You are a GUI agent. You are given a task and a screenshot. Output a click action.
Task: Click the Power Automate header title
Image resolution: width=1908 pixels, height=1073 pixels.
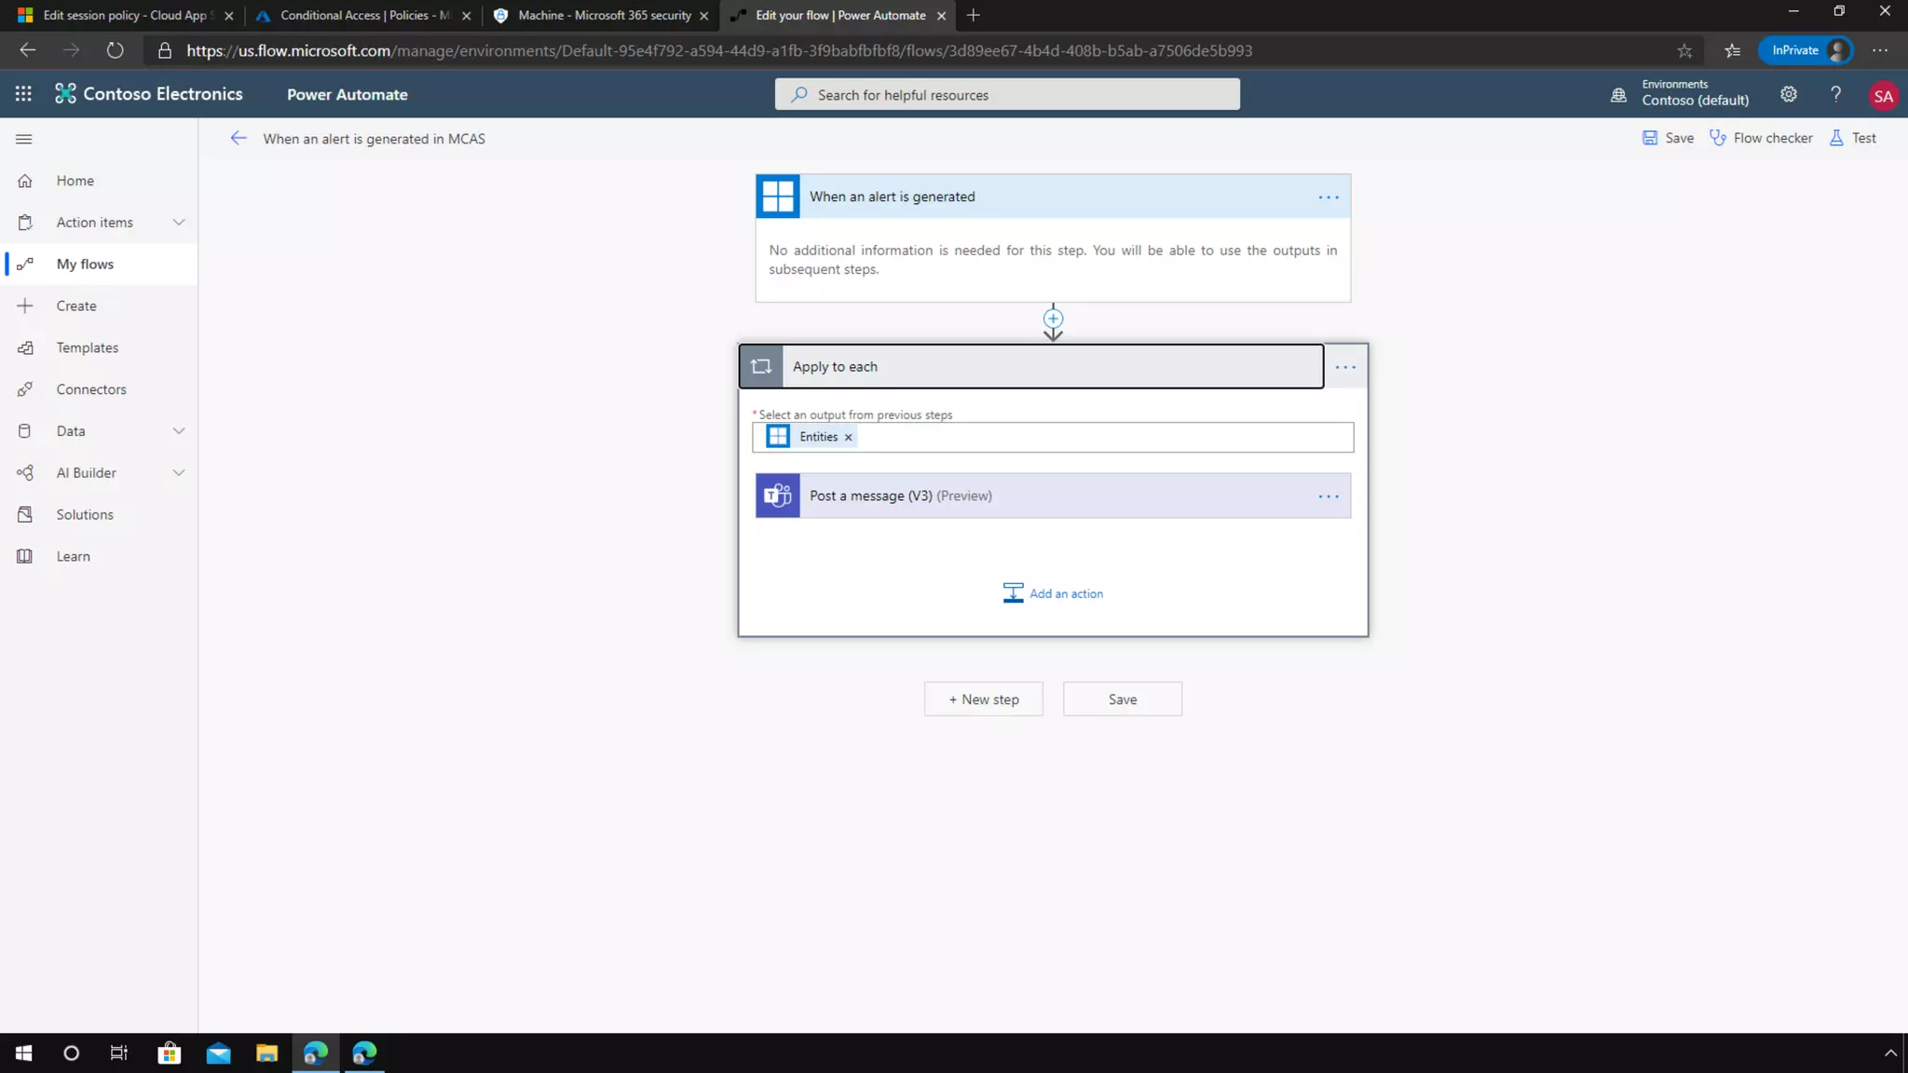(x=347, y=94)
